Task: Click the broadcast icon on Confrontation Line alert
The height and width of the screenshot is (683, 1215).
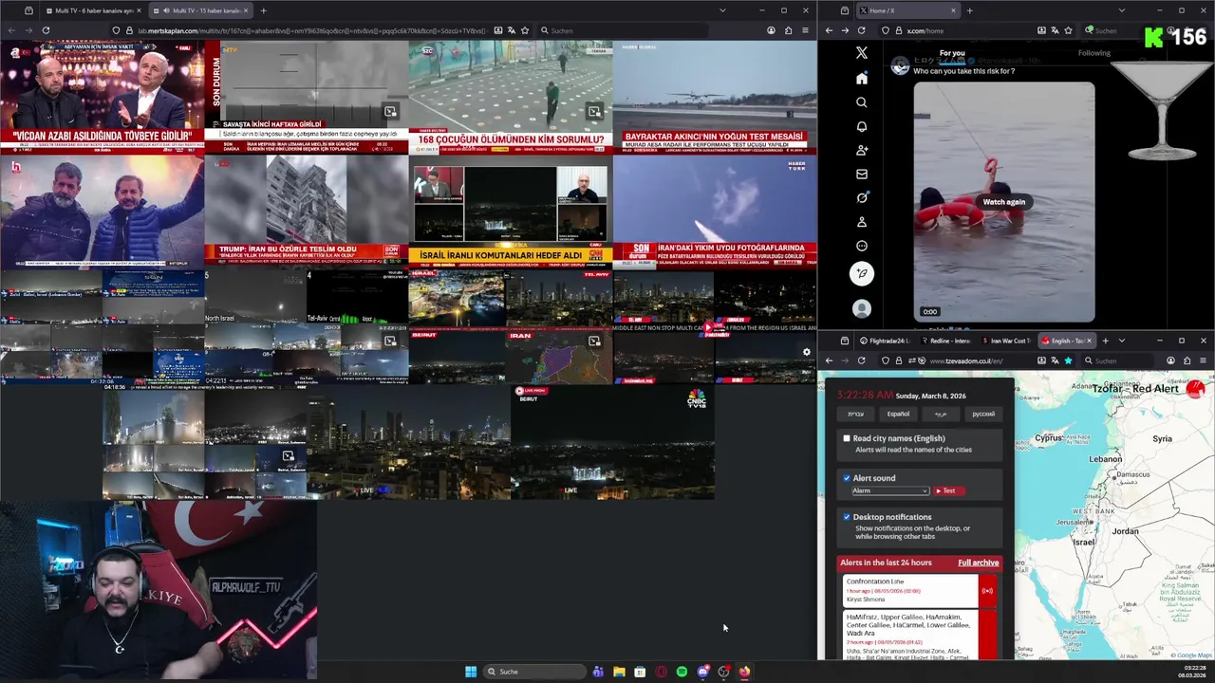Action: tap(987, 591)
